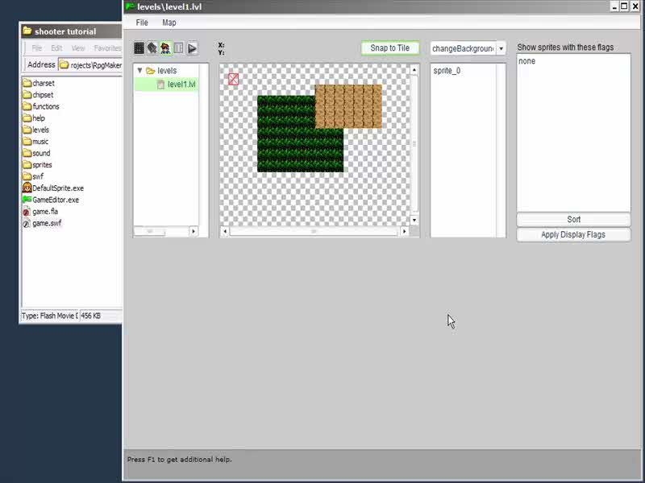Screen dimensions: 645x483
Task: Click Apply Display Flags button
Action: click(x=573, y=234)
